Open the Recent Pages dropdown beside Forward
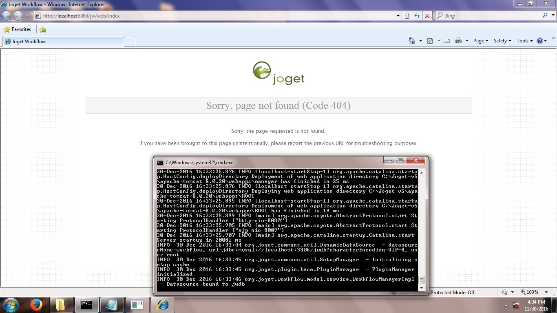The image size is (557, 313). pyautogui.click(x=27, y=16)
